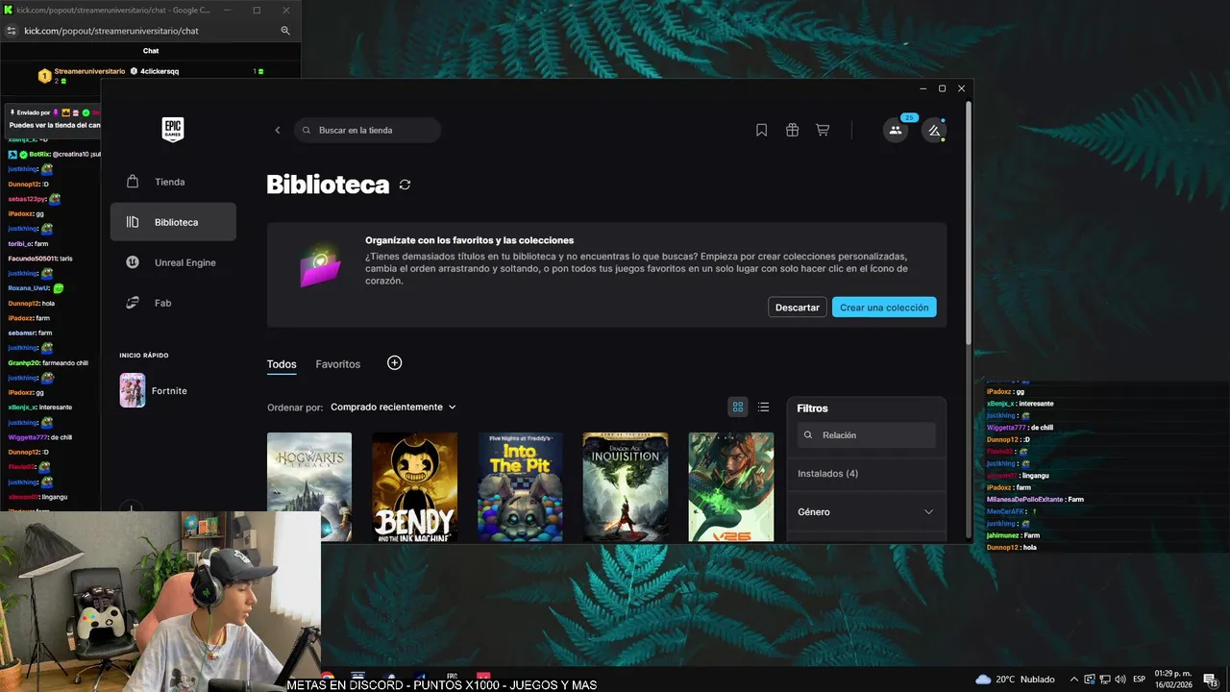Open Dragon Age Inquisition cover

626,487
